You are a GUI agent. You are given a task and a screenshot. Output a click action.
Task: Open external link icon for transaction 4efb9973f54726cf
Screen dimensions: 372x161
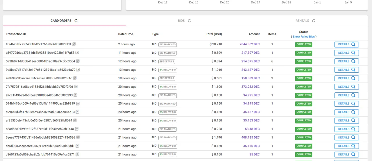75,78
